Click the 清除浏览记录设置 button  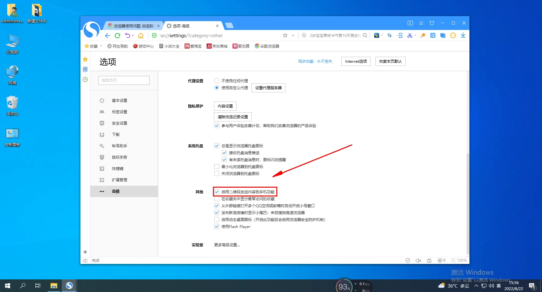pos(233,117)
